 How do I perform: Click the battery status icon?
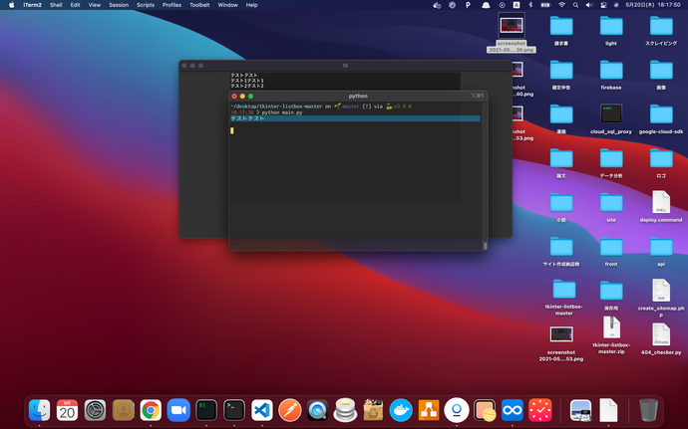[545, 5]
